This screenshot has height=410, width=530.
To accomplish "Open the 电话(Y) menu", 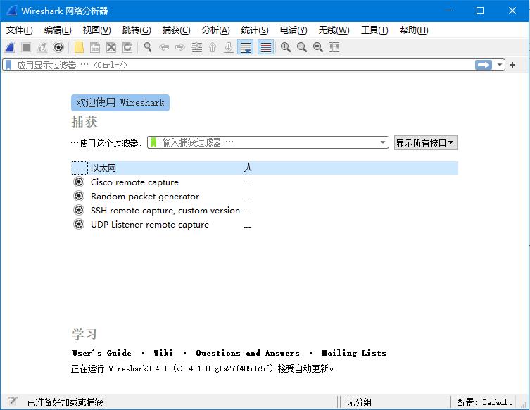I will click(294, 30).
